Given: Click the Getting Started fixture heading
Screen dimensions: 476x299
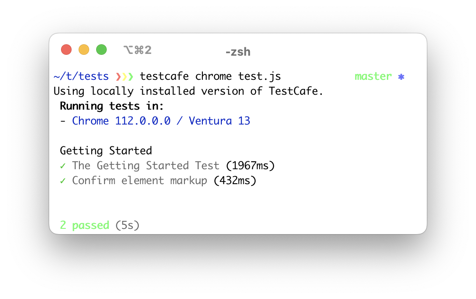Looking at the screenshot, I should pos(106,151).
